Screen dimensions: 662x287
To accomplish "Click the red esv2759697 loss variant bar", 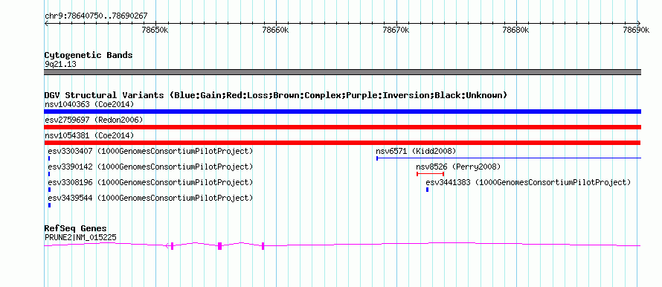I will 342,127.
